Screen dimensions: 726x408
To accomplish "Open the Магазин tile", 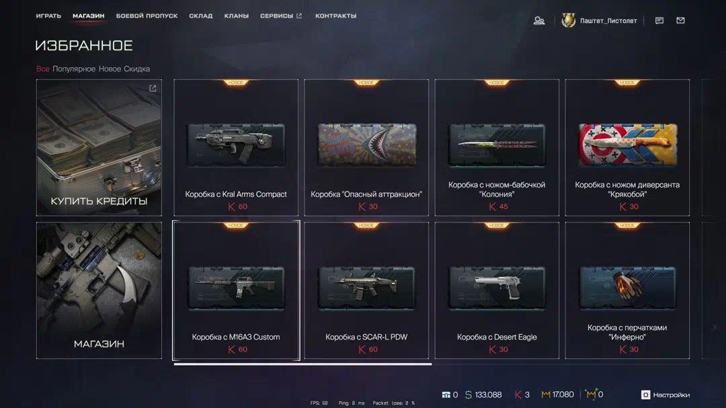I will point(99,290).
